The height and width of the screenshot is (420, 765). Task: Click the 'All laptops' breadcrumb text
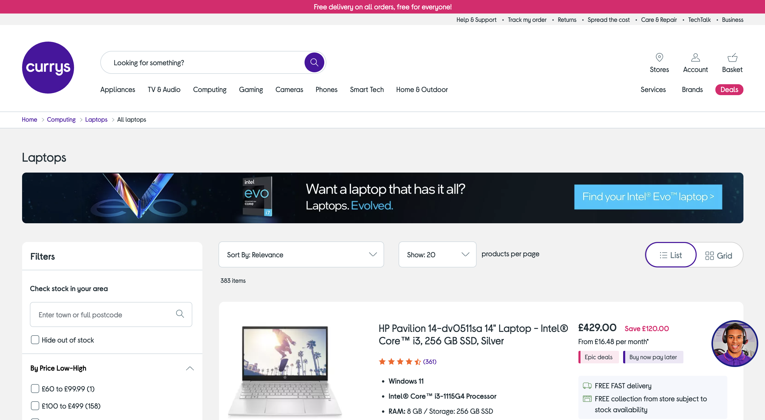click(131, 119)
